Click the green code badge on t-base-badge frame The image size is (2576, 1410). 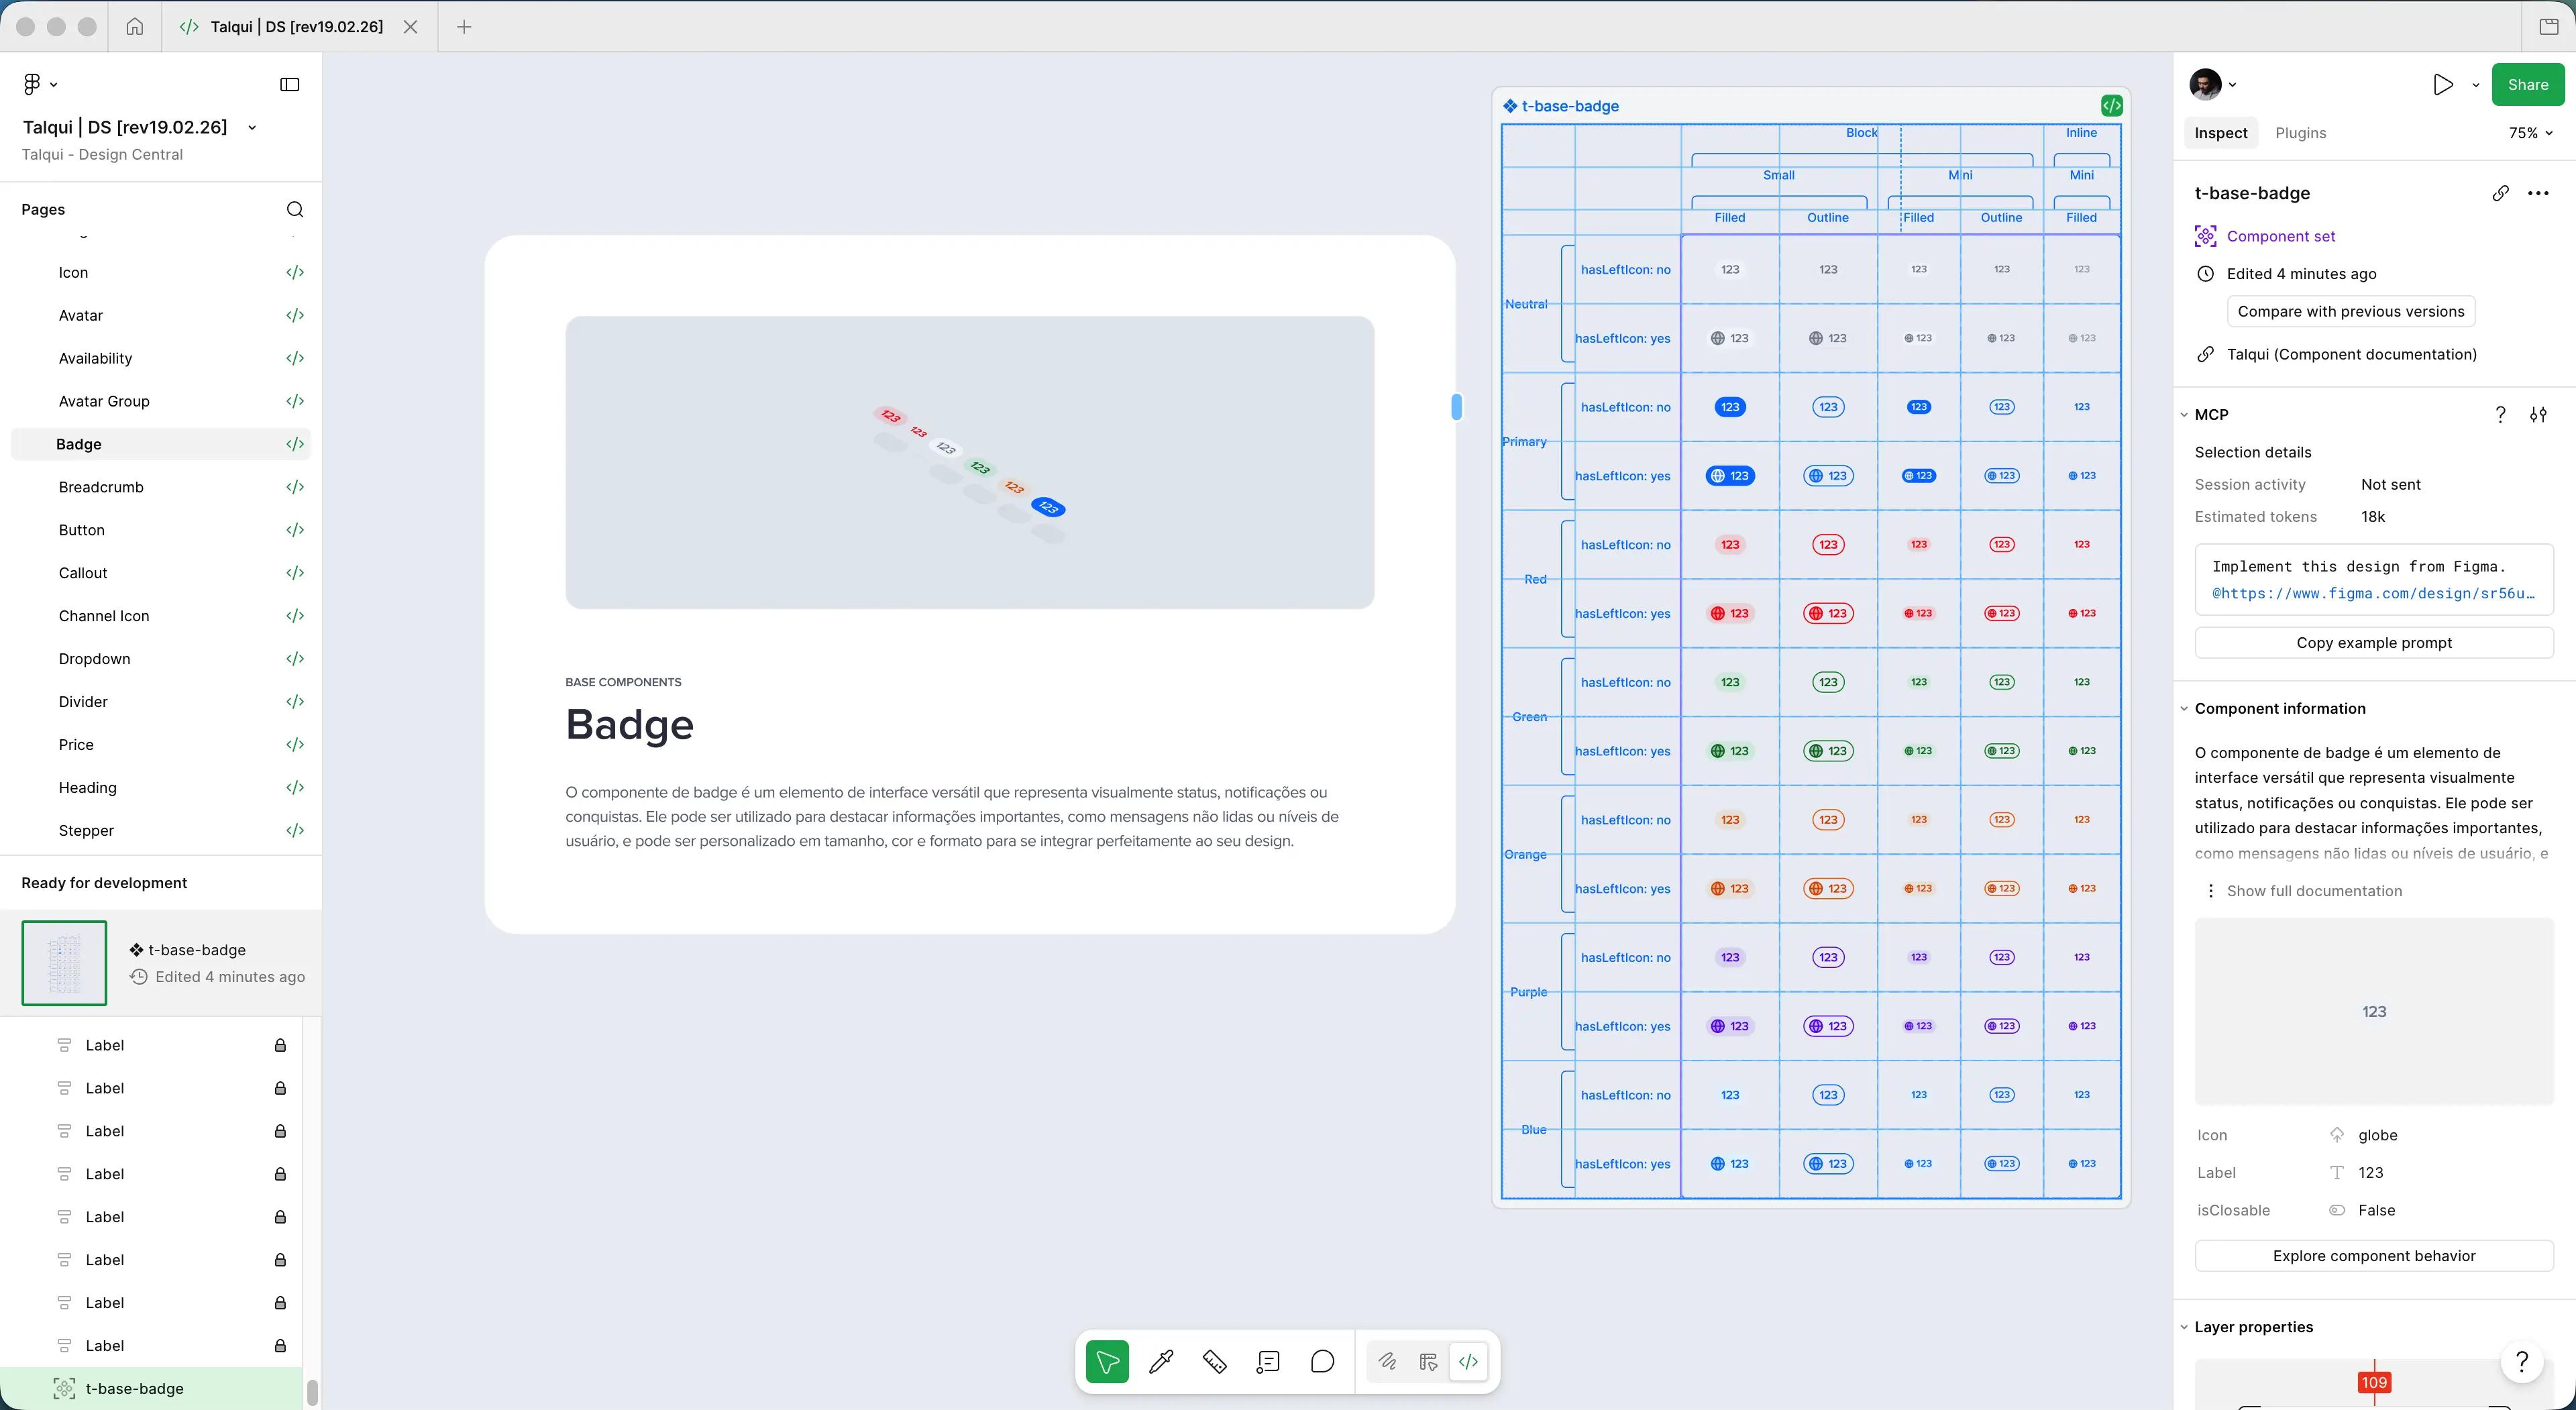[x=2111, y=105]
